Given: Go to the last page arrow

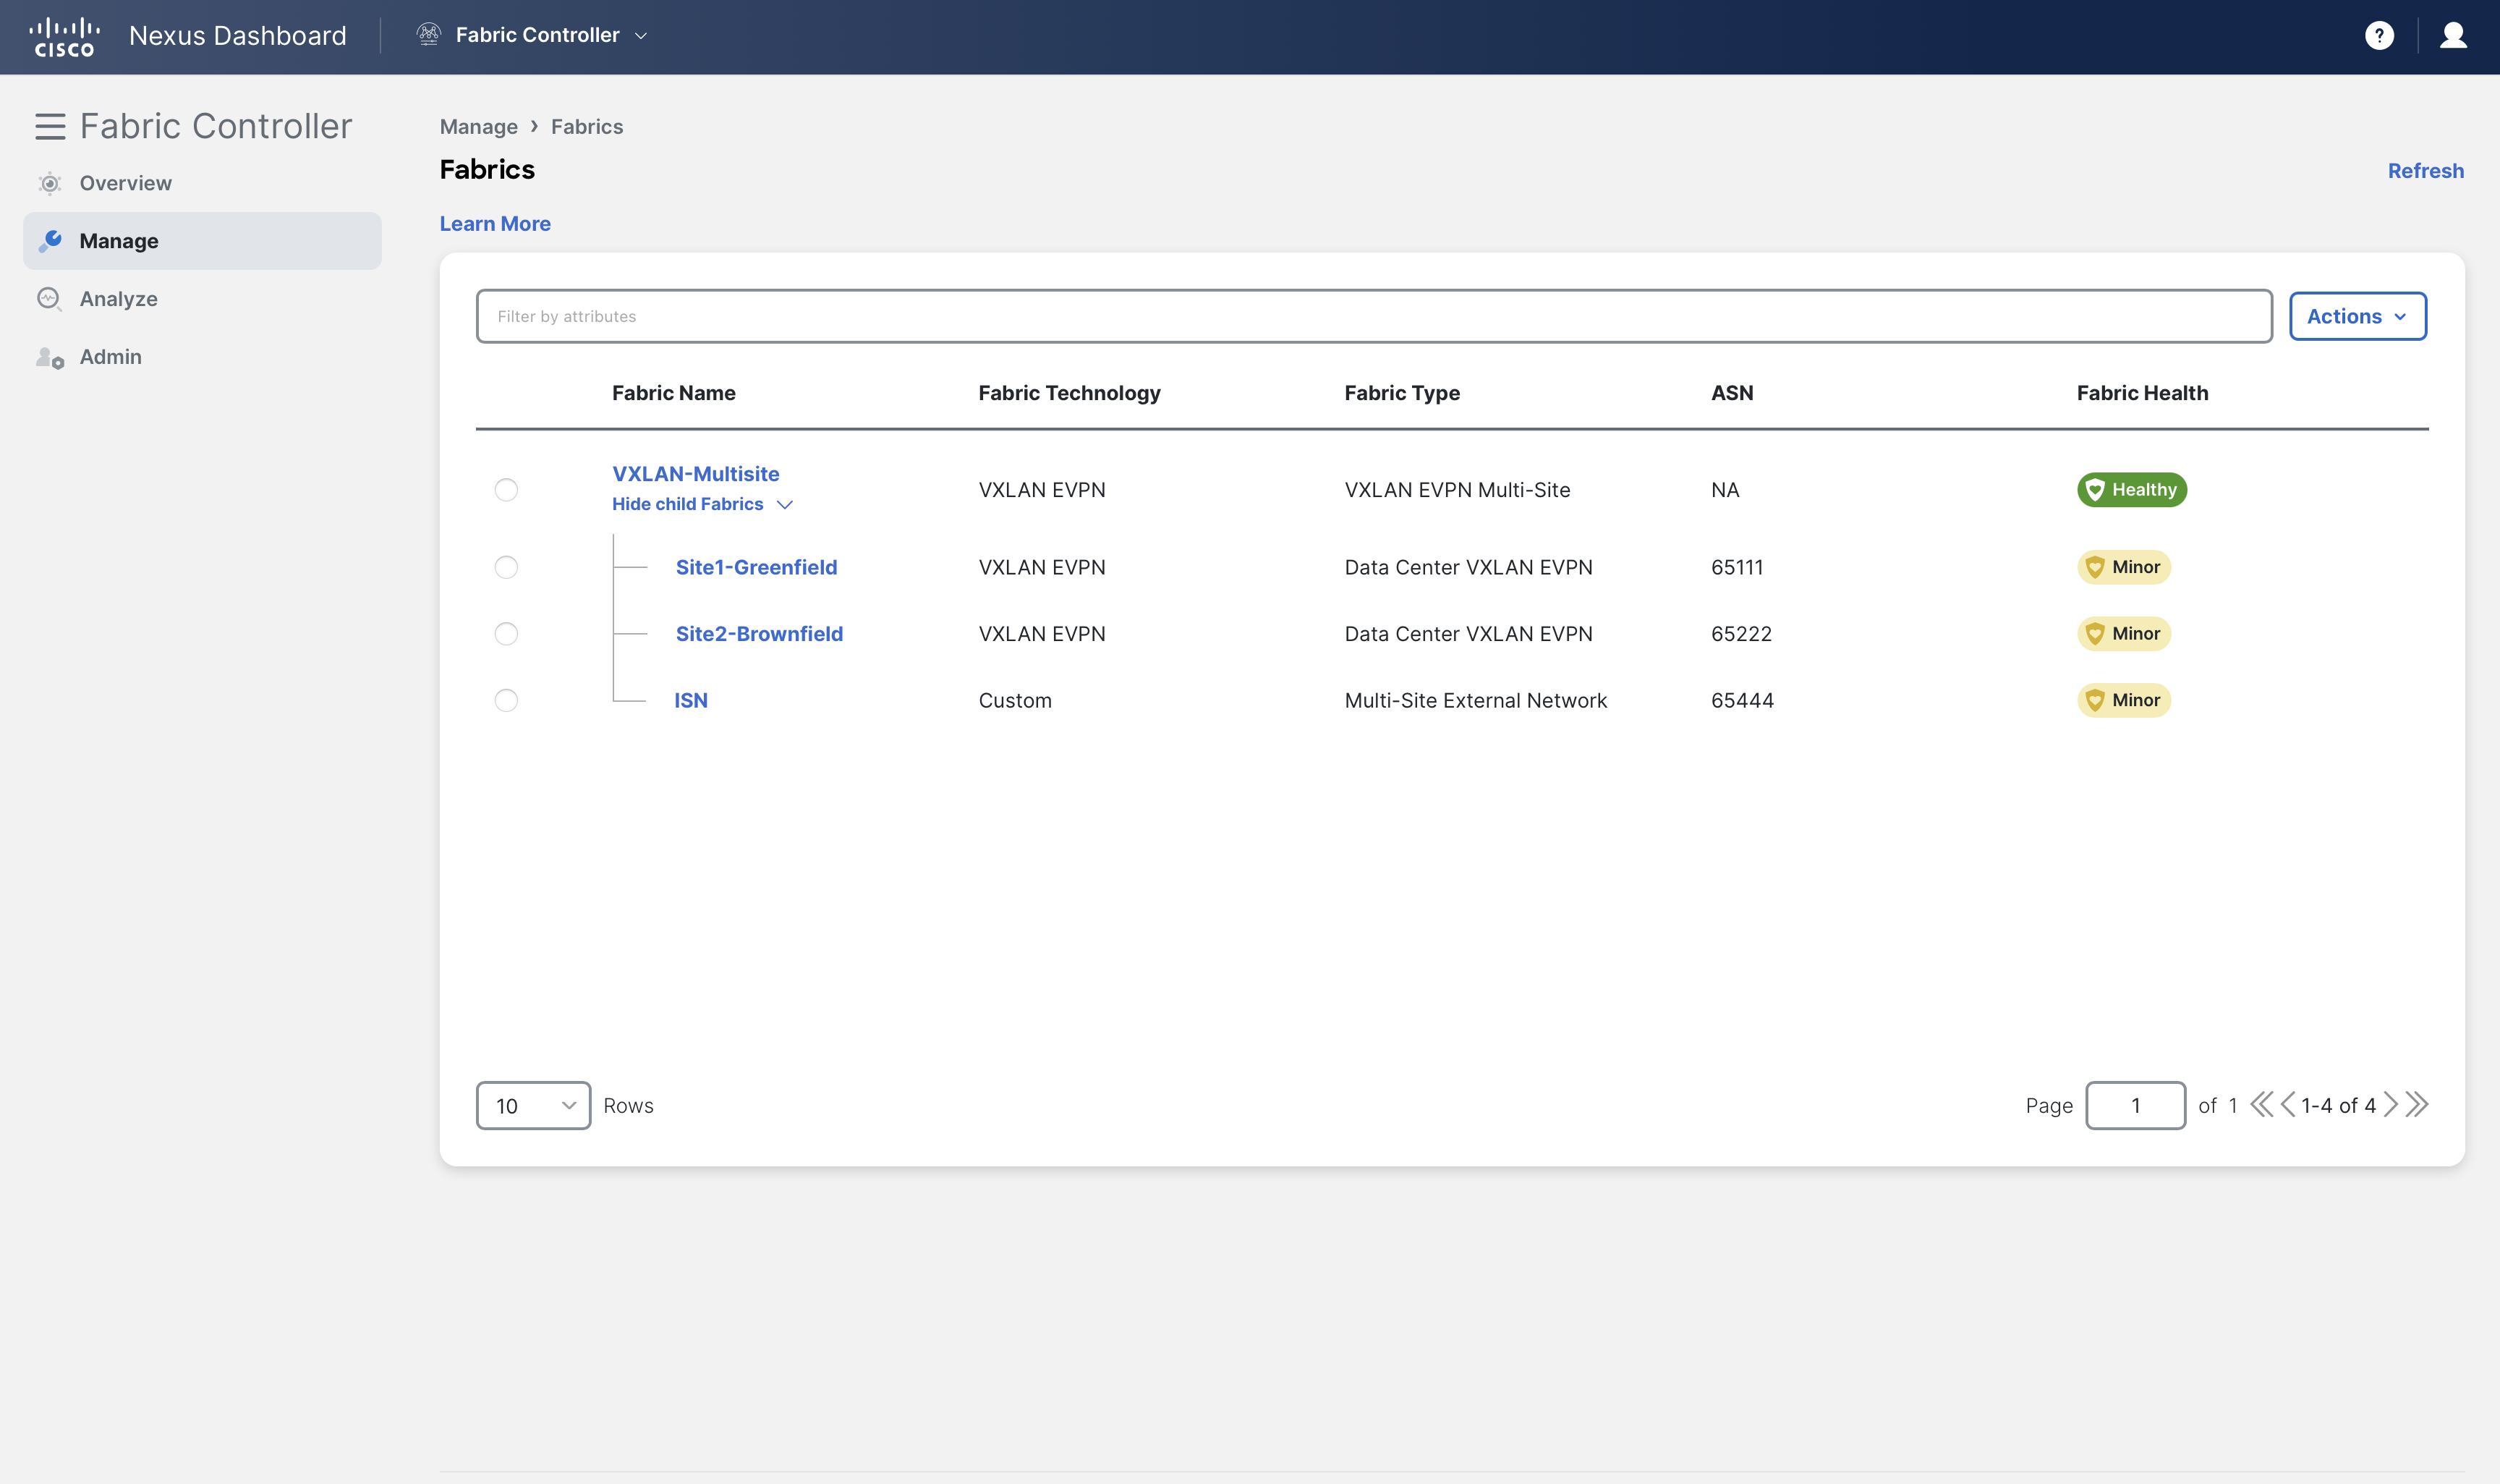Looking at the screenshot, I should (2417, 1105).
